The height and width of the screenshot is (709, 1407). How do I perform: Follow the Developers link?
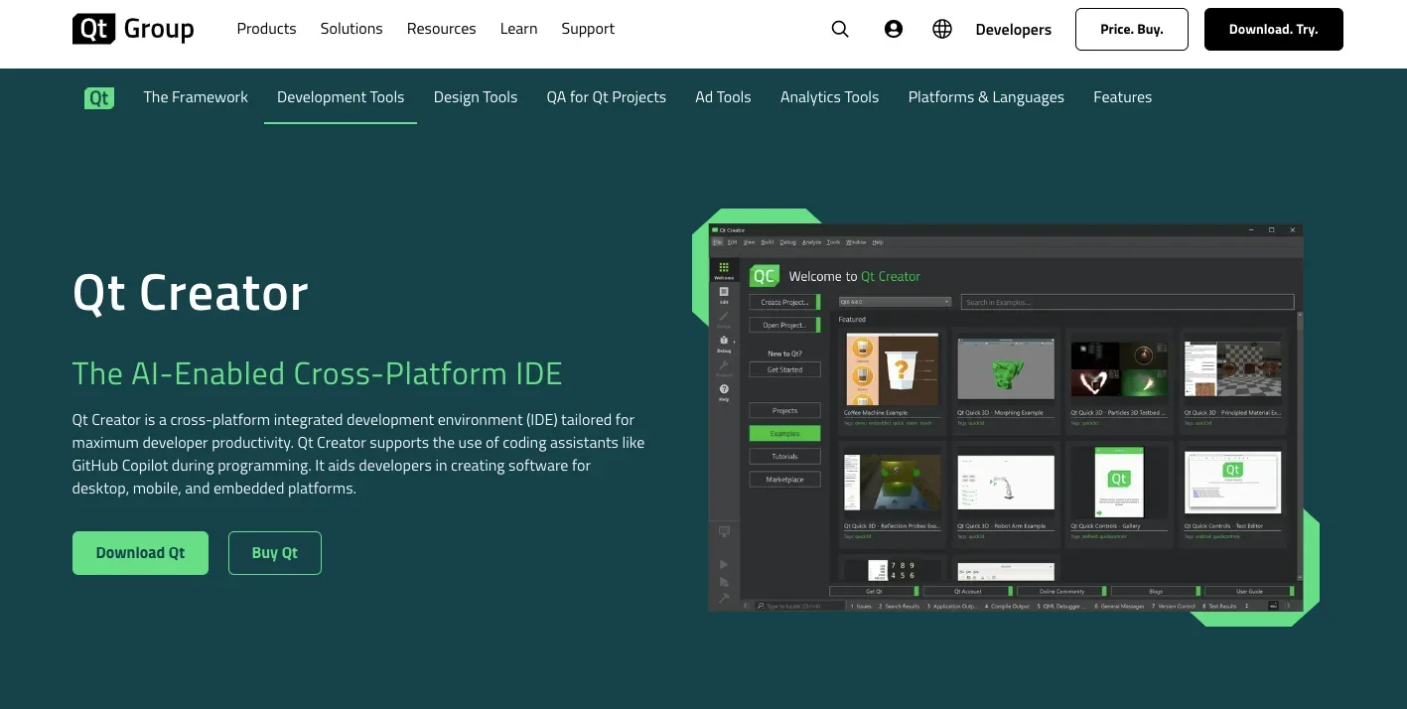point(1013,30)
